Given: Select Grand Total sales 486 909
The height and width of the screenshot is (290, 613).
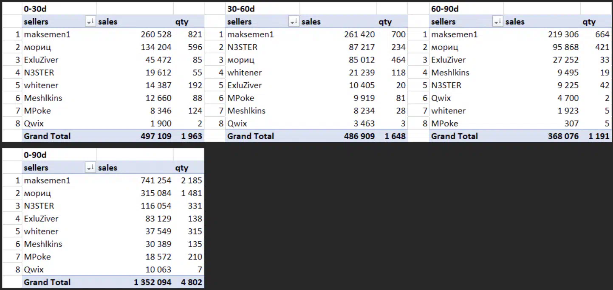Looking at the screenshot, I should click(360, 136).
